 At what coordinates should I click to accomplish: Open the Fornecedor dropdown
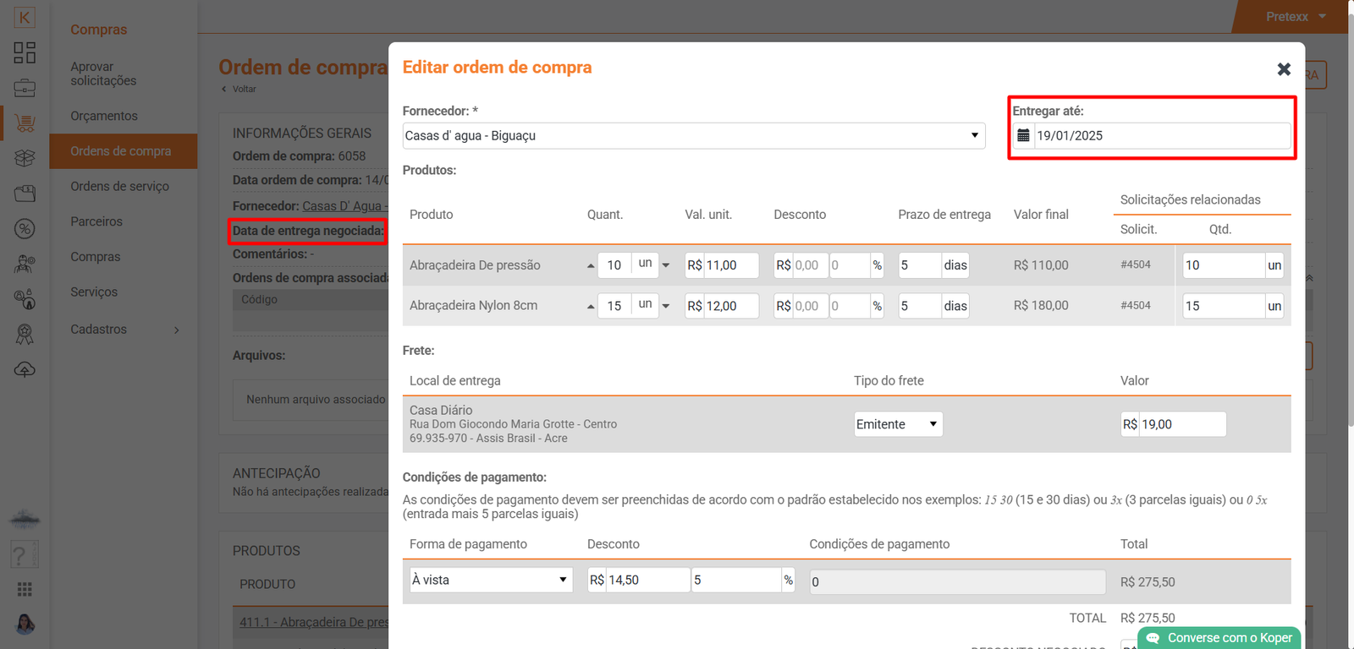pos(693,135)
